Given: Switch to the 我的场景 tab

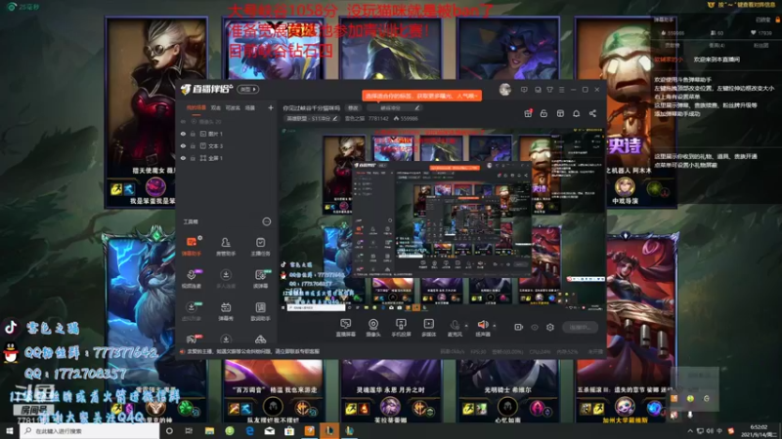Looking at the screenshot, I should 196,107.
